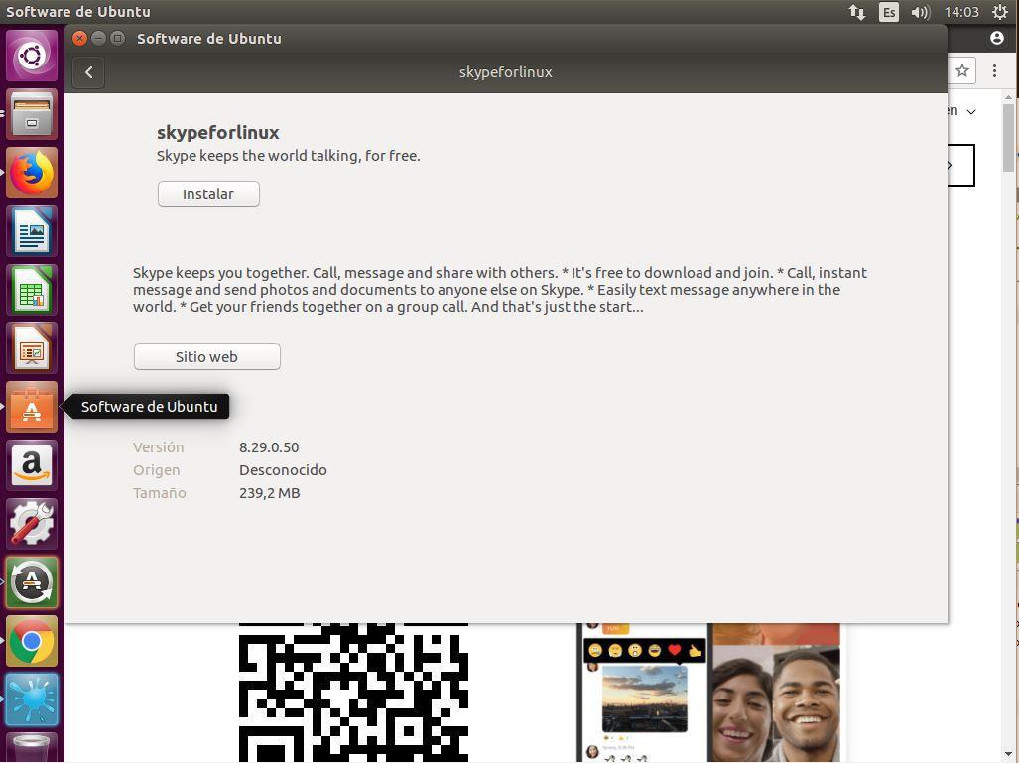Open System Settings wrench-and-gear icon
The width and height of the screenshot is (1019, 763).
32,524
